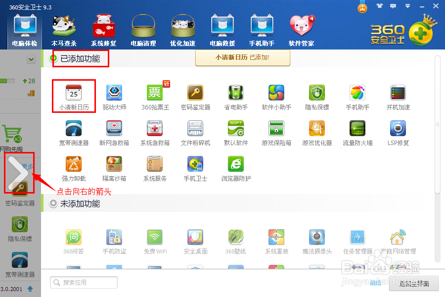Add 魔法摄像头 function
Viewport: 445px width, 297px height.
pyautogui.click(x=317, y=242)
